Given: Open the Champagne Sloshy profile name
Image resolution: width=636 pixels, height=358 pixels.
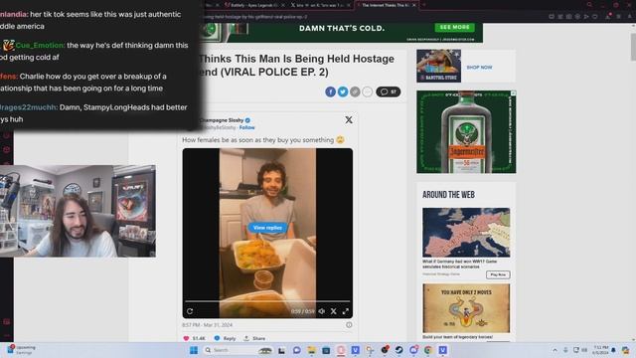Looking at the screenshot, I should (x=222, y=120).
